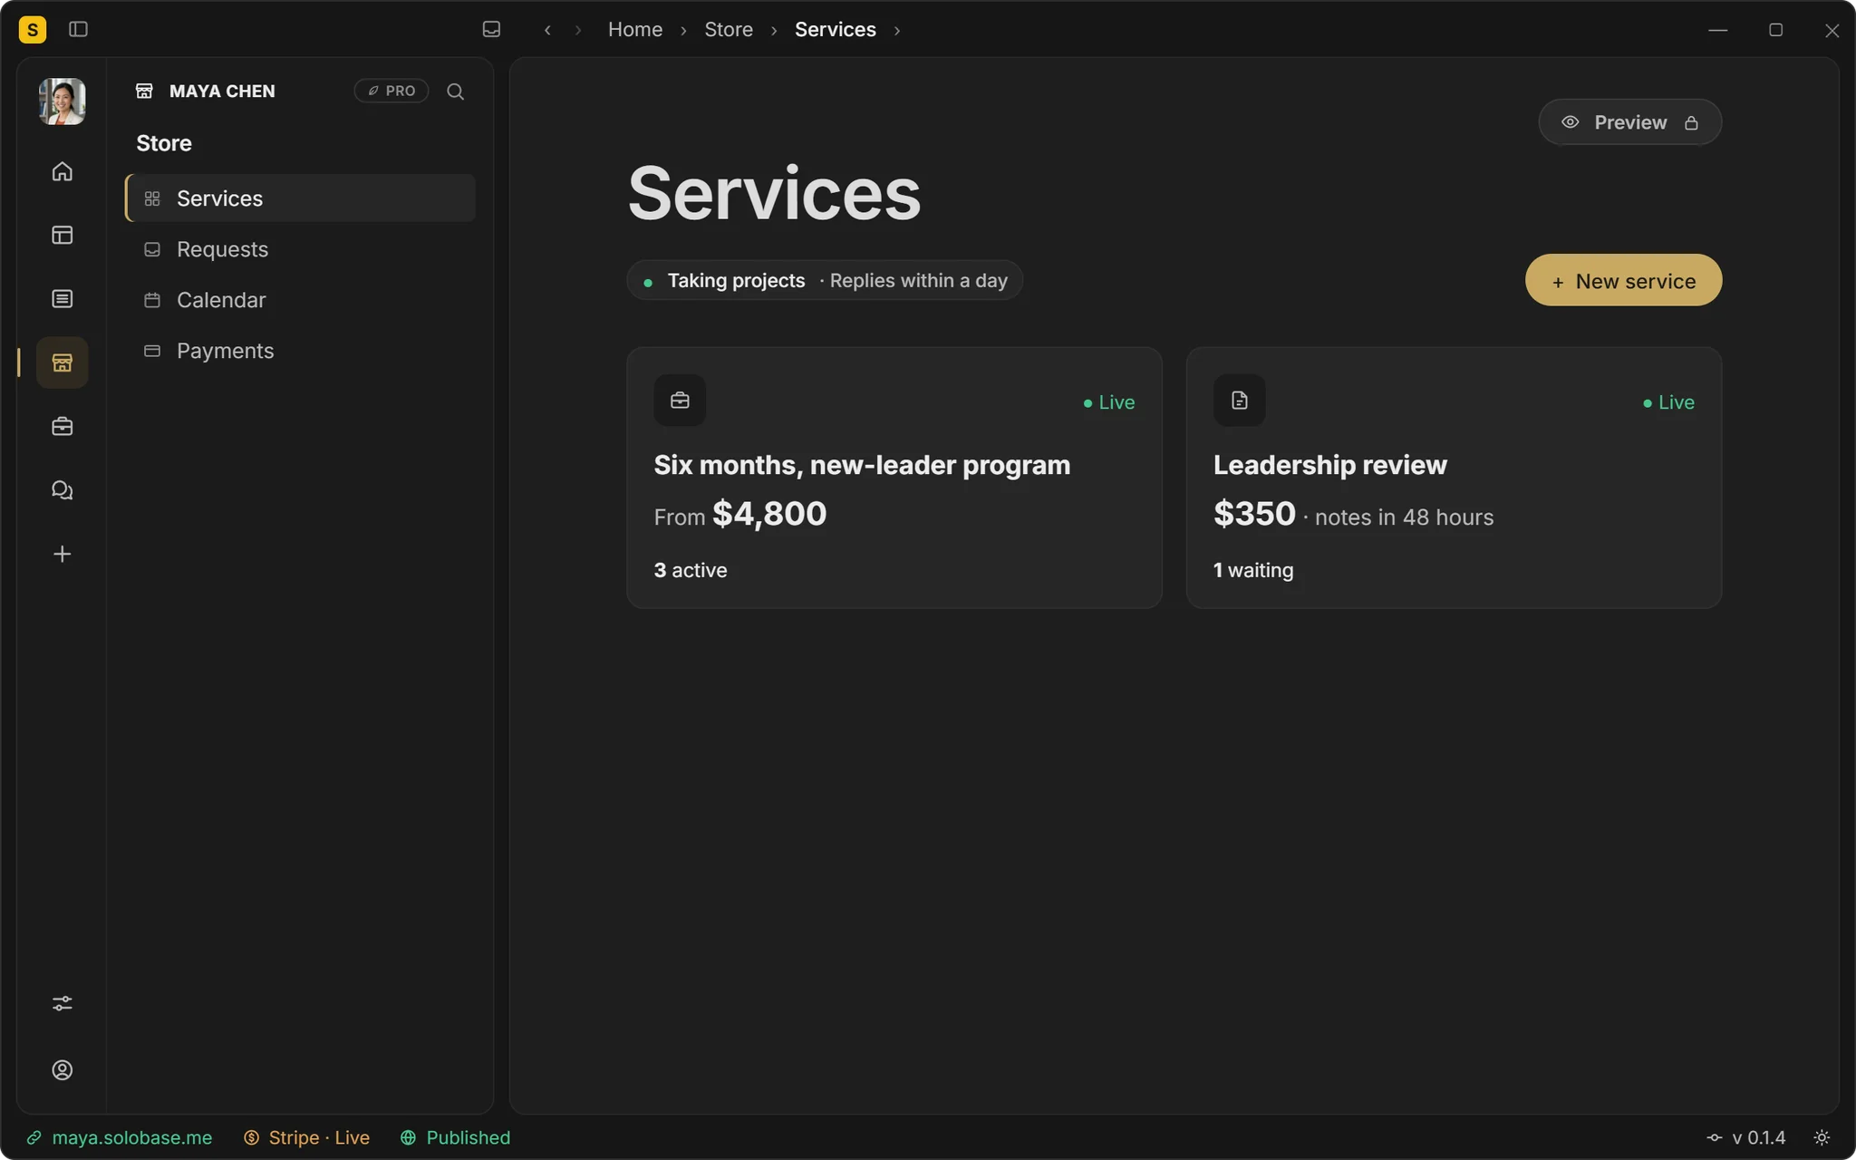Click the yellow S app logo
The height and width of the screenshot is (1160, 1856).
tap(33, 30)
